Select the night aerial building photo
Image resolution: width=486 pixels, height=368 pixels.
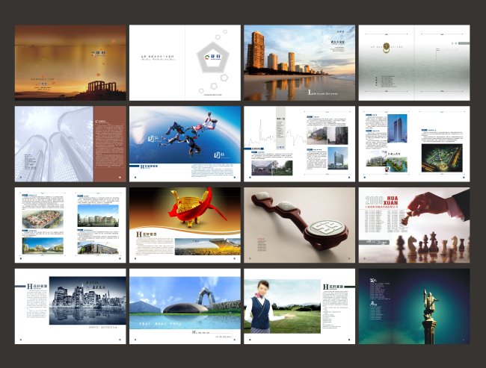point(443,157)
